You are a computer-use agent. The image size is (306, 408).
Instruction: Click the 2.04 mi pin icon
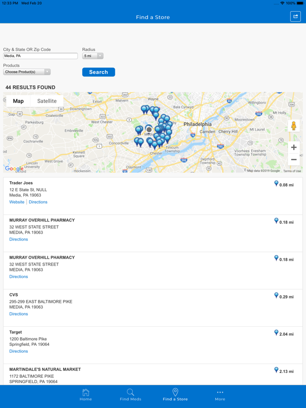276,333
